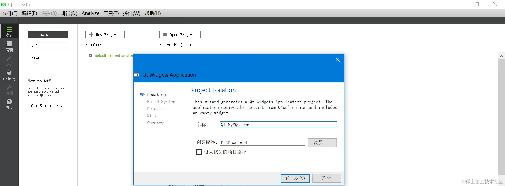
Task: Click the plus icon on New Project
Action: pos(91,34)
